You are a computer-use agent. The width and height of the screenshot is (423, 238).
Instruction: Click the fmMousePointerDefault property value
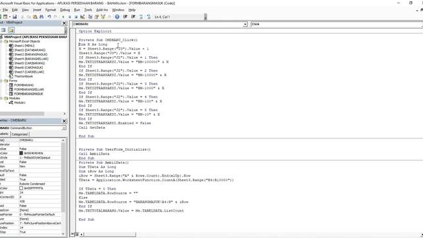click(37, 214)
